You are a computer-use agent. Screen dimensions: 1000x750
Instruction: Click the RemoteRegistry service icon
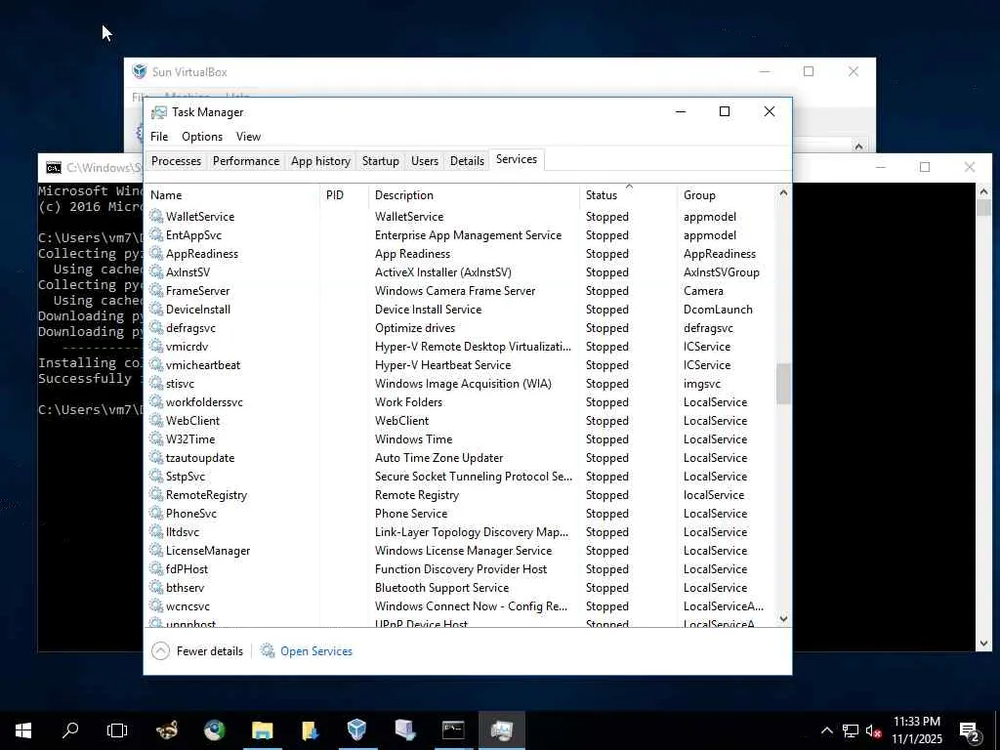[156, 494]
